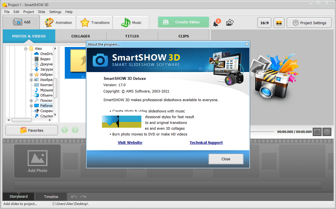Screen dimensions: 336x209
Task: Click the Technical Support link
Action: click(x=206, y=143)
